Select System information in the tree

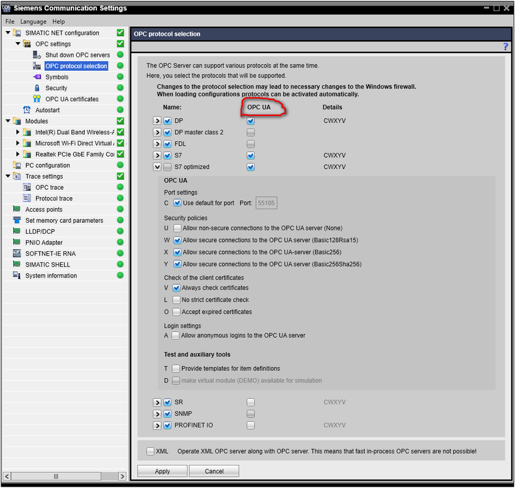(x=51, y=276)
